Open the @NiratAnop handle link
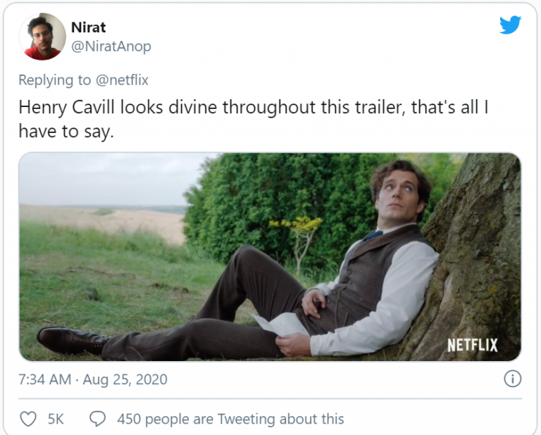Screen dimensions: 541x435 click(x=111, y=46)
